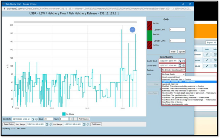The width and height of the screenshot is (220, 138).
Task: Click the Reset Dates button
Action: [x=8, y=124]
